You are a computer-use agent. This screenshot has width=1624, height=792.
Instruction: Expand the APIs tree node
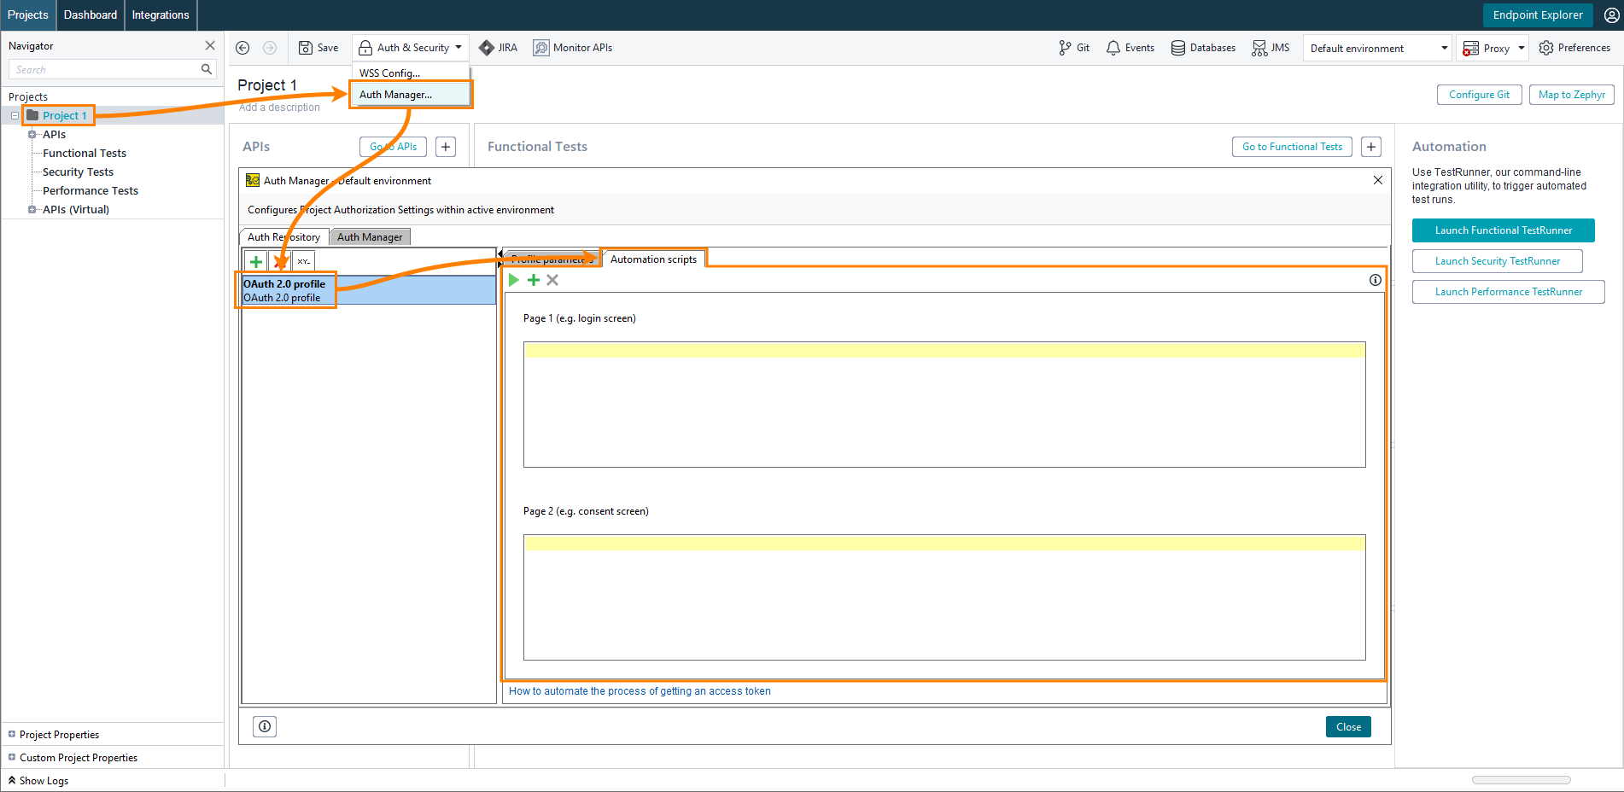(31, 134)
